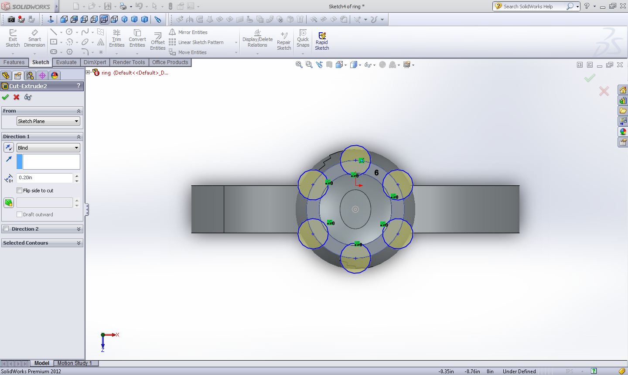Click Offset Entities tool

(157, 41)
